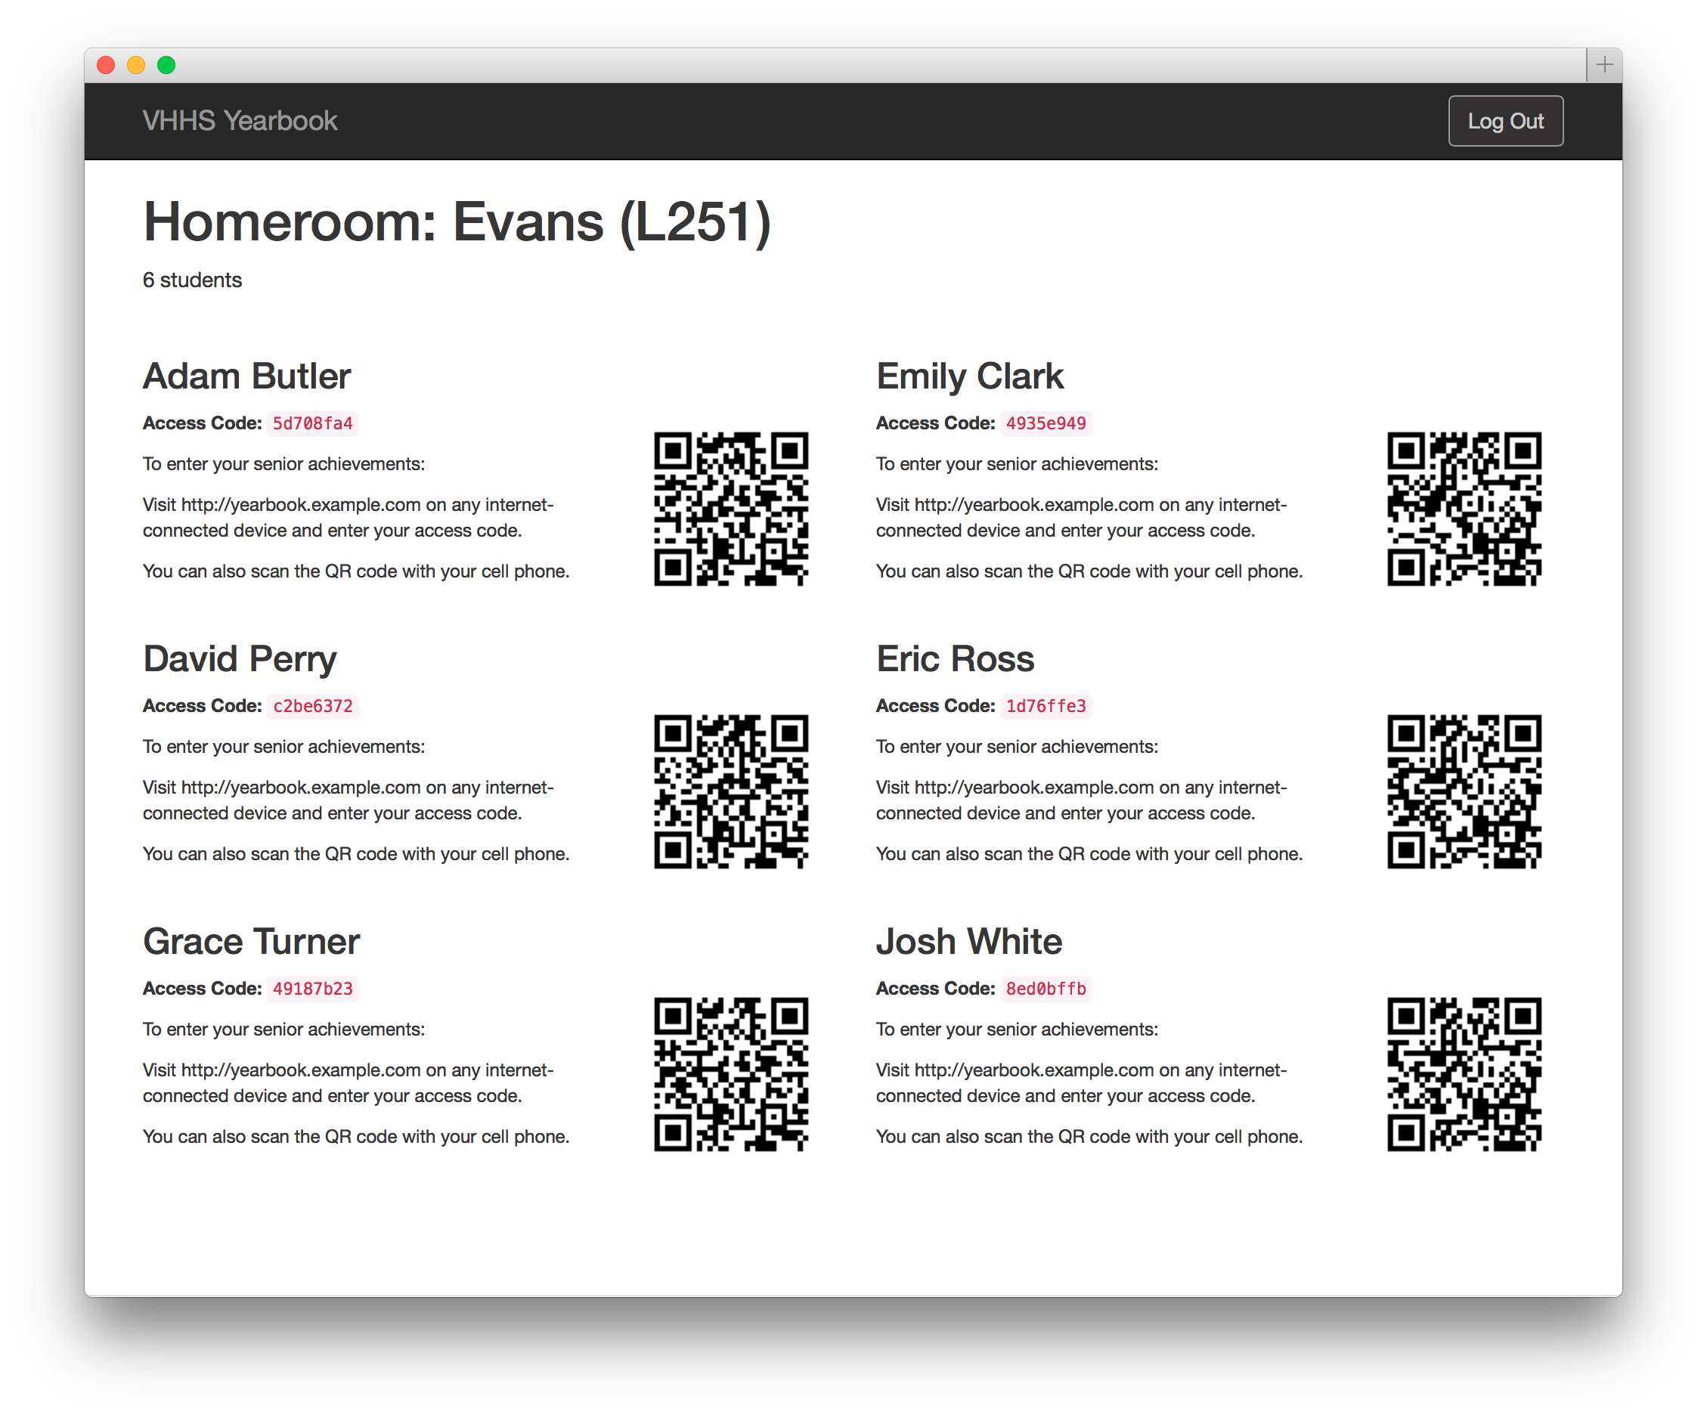Screen dimensions: 1707x1418
Task: Click the David Perry name heading
Action: click(240, 659)
